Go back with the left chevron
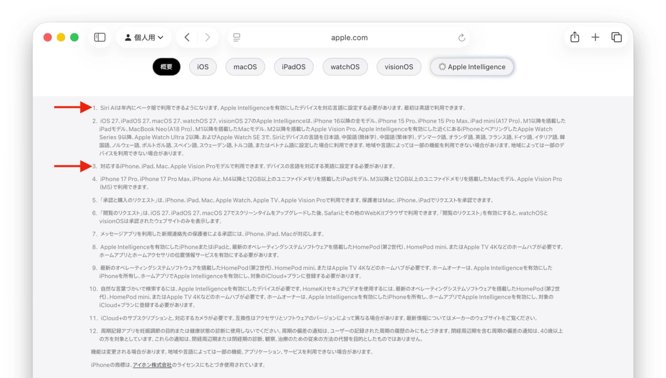Screen dimensions: 666x378 [x=187, y=37]
